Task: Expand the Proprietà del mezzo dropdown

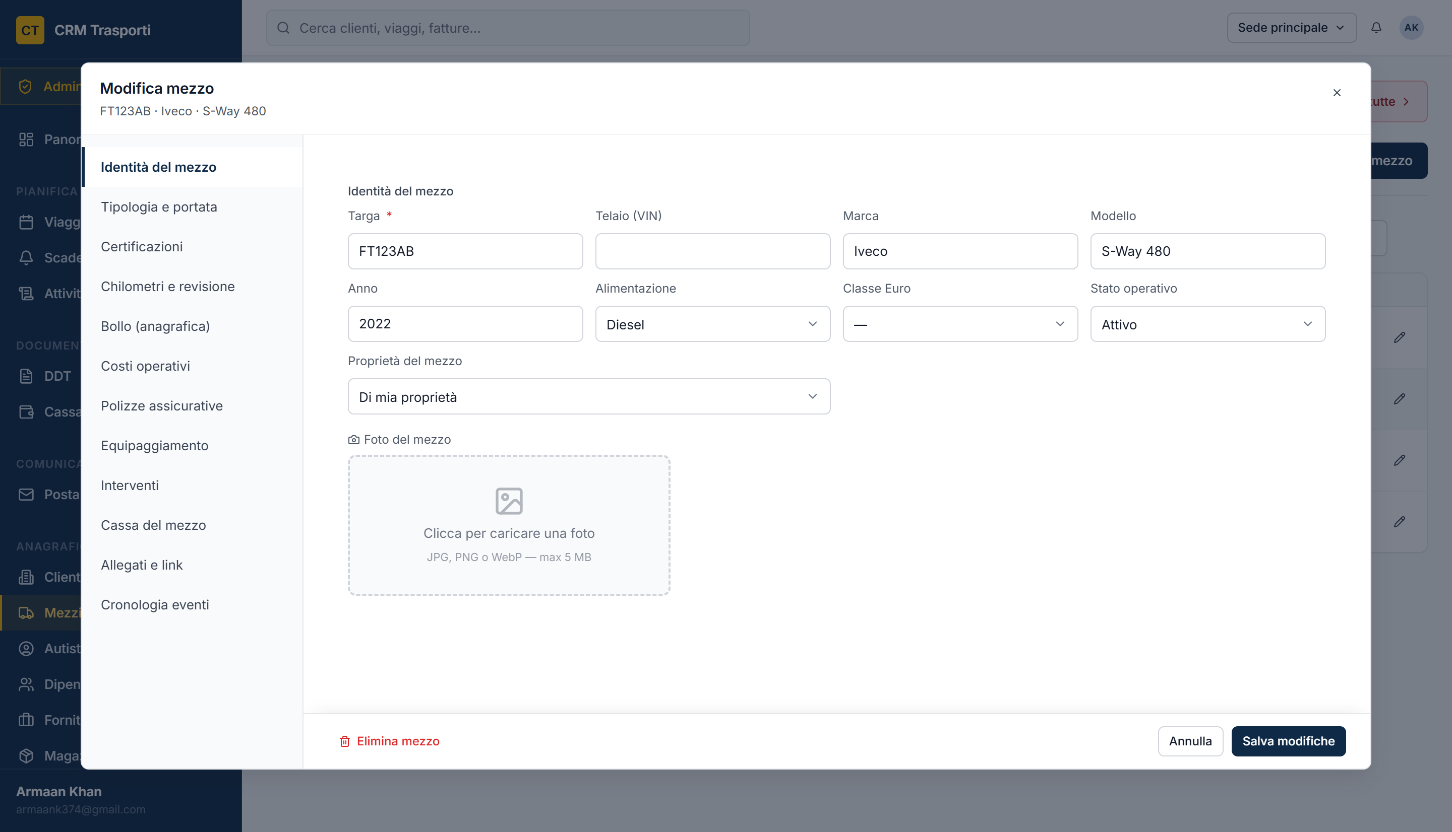Action: point(589,396)
